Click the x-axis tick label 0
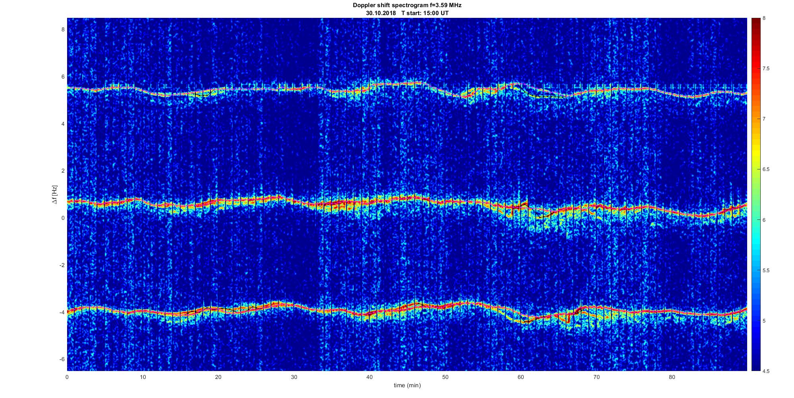The width and height of the screenshot is (794, 398). 67,377
